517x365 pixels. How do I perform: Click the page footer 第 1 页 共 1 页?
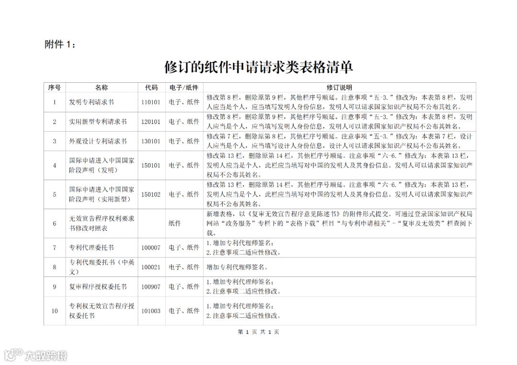click(x=258, y=332)
